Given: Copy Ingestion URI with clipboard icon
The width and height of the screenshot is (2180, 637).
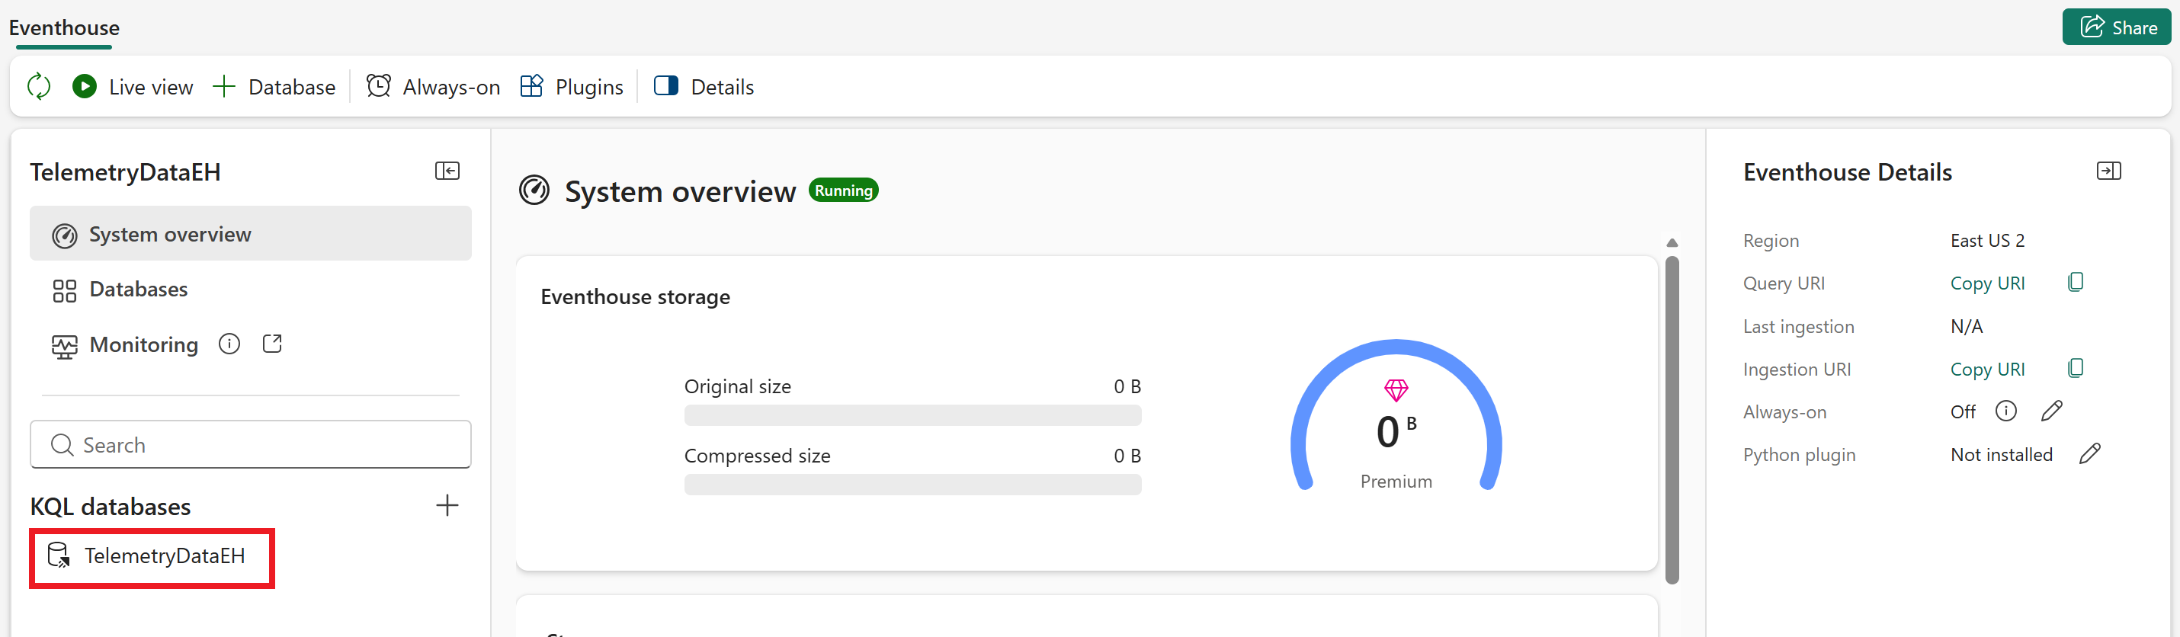Looking at the screenshot, I should coord(2075,368).
